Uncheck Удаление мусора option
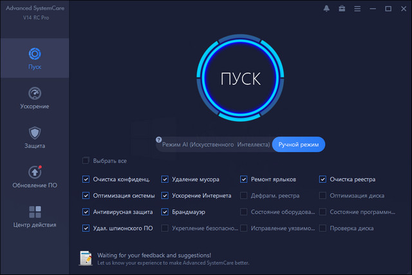 pyautogui.click(x=165, y=179)
